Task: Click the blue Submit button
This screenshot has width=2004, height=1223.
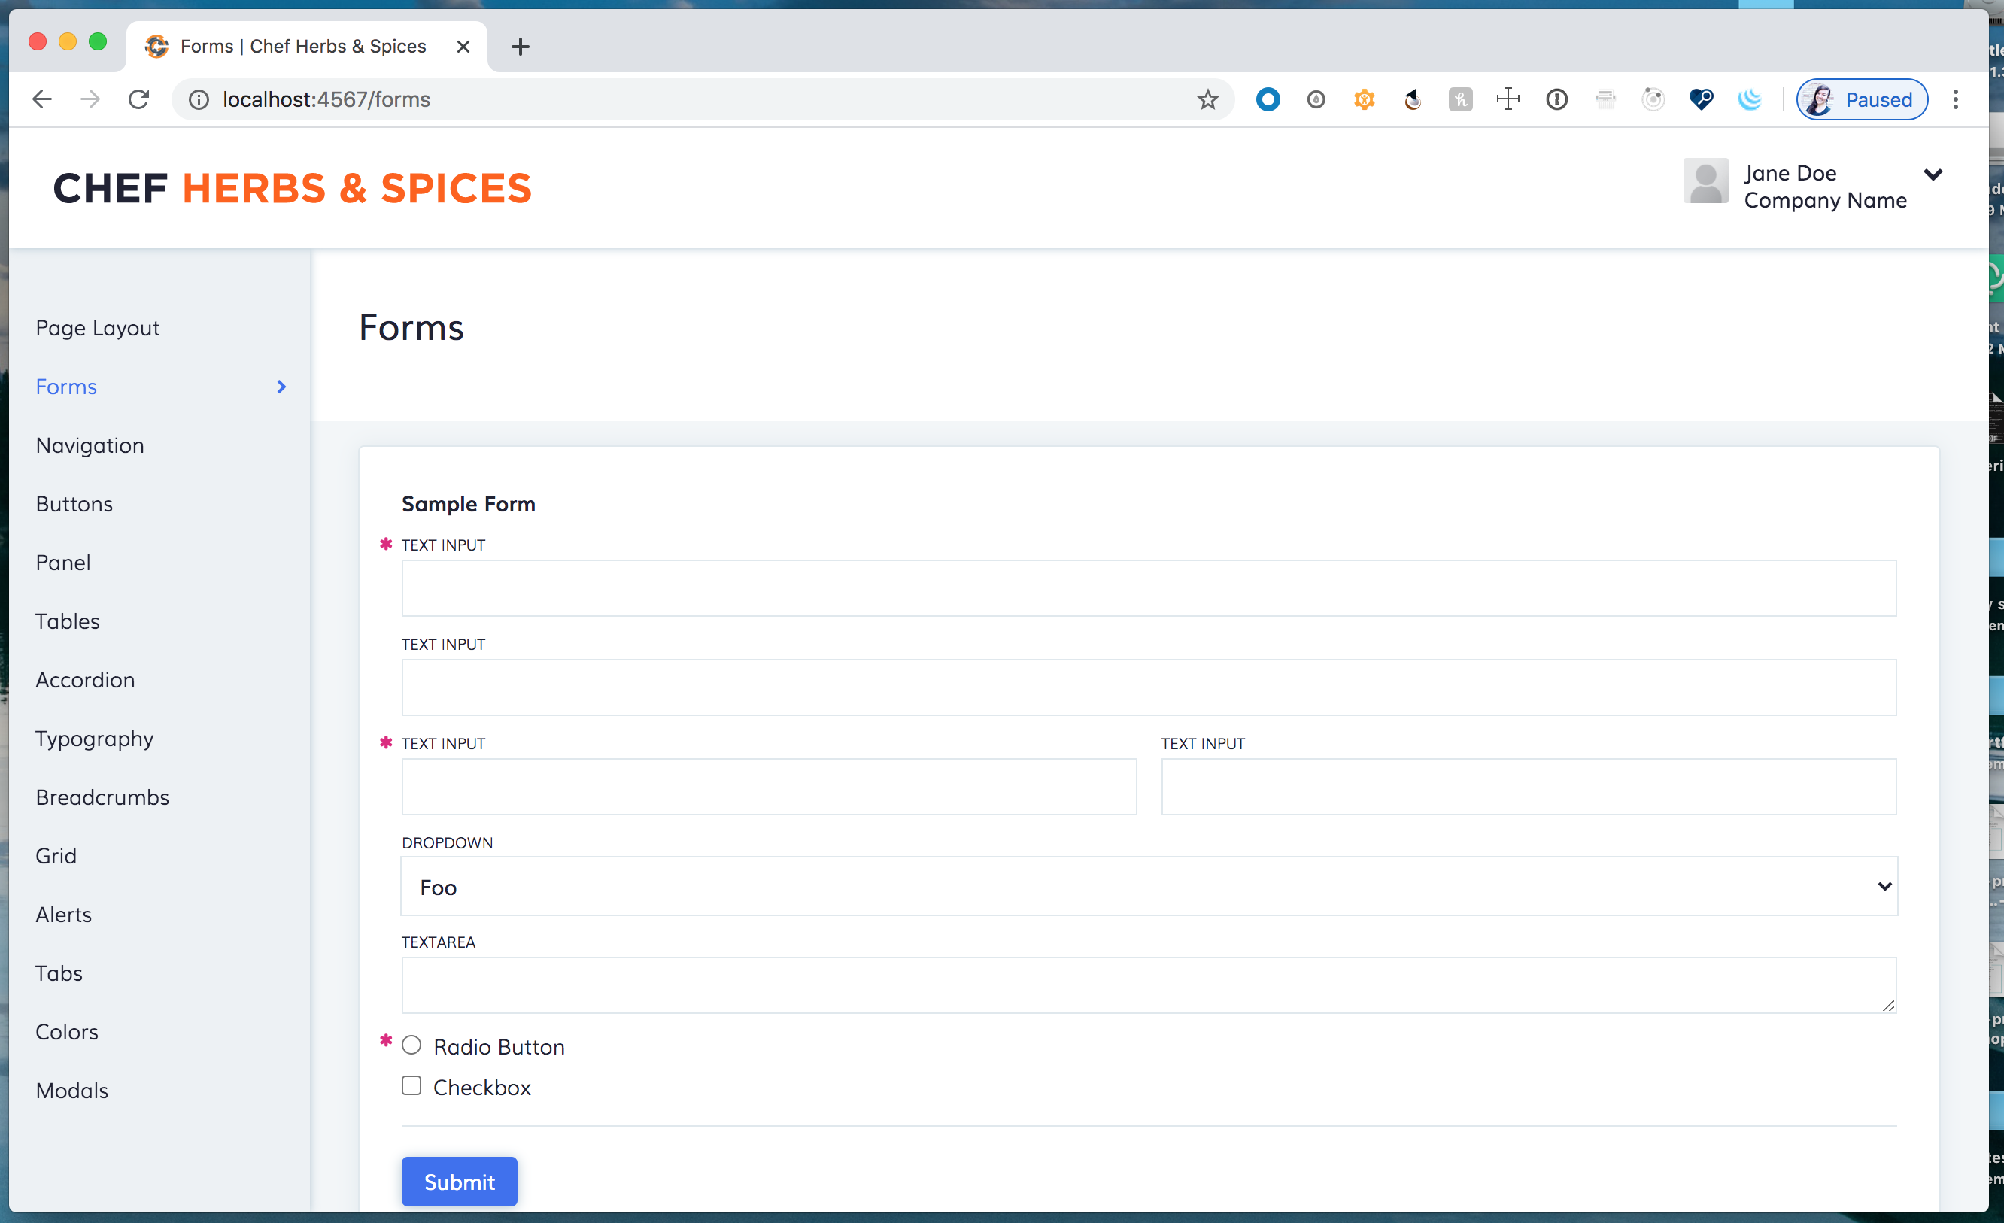Action: click(459, 1182)
